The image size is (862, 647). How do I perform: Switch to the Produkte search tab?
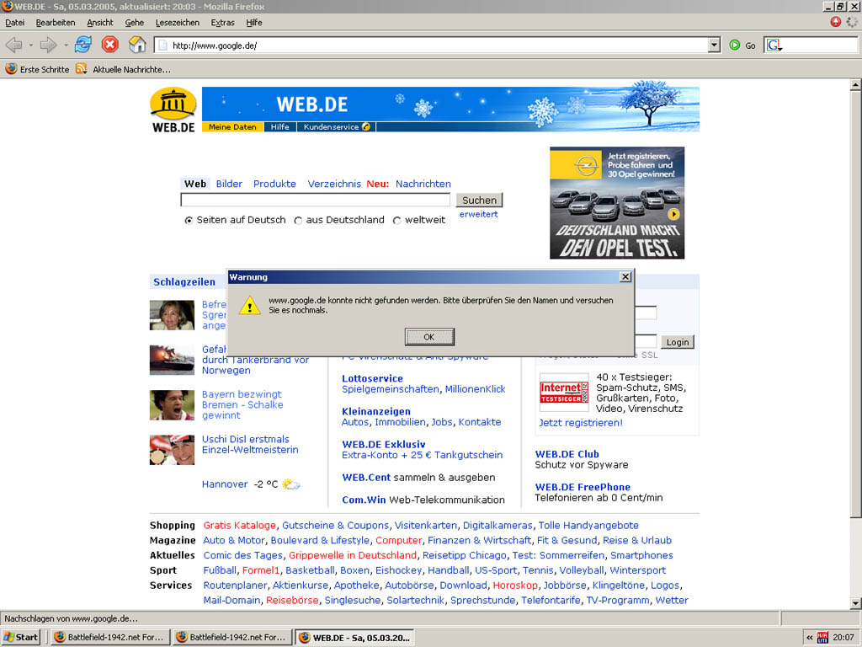pos(274,184)
